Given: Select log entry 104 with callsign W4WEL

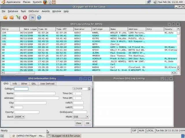Looking at the screenshot, I should pyautogui.click(x=89, y=33).
